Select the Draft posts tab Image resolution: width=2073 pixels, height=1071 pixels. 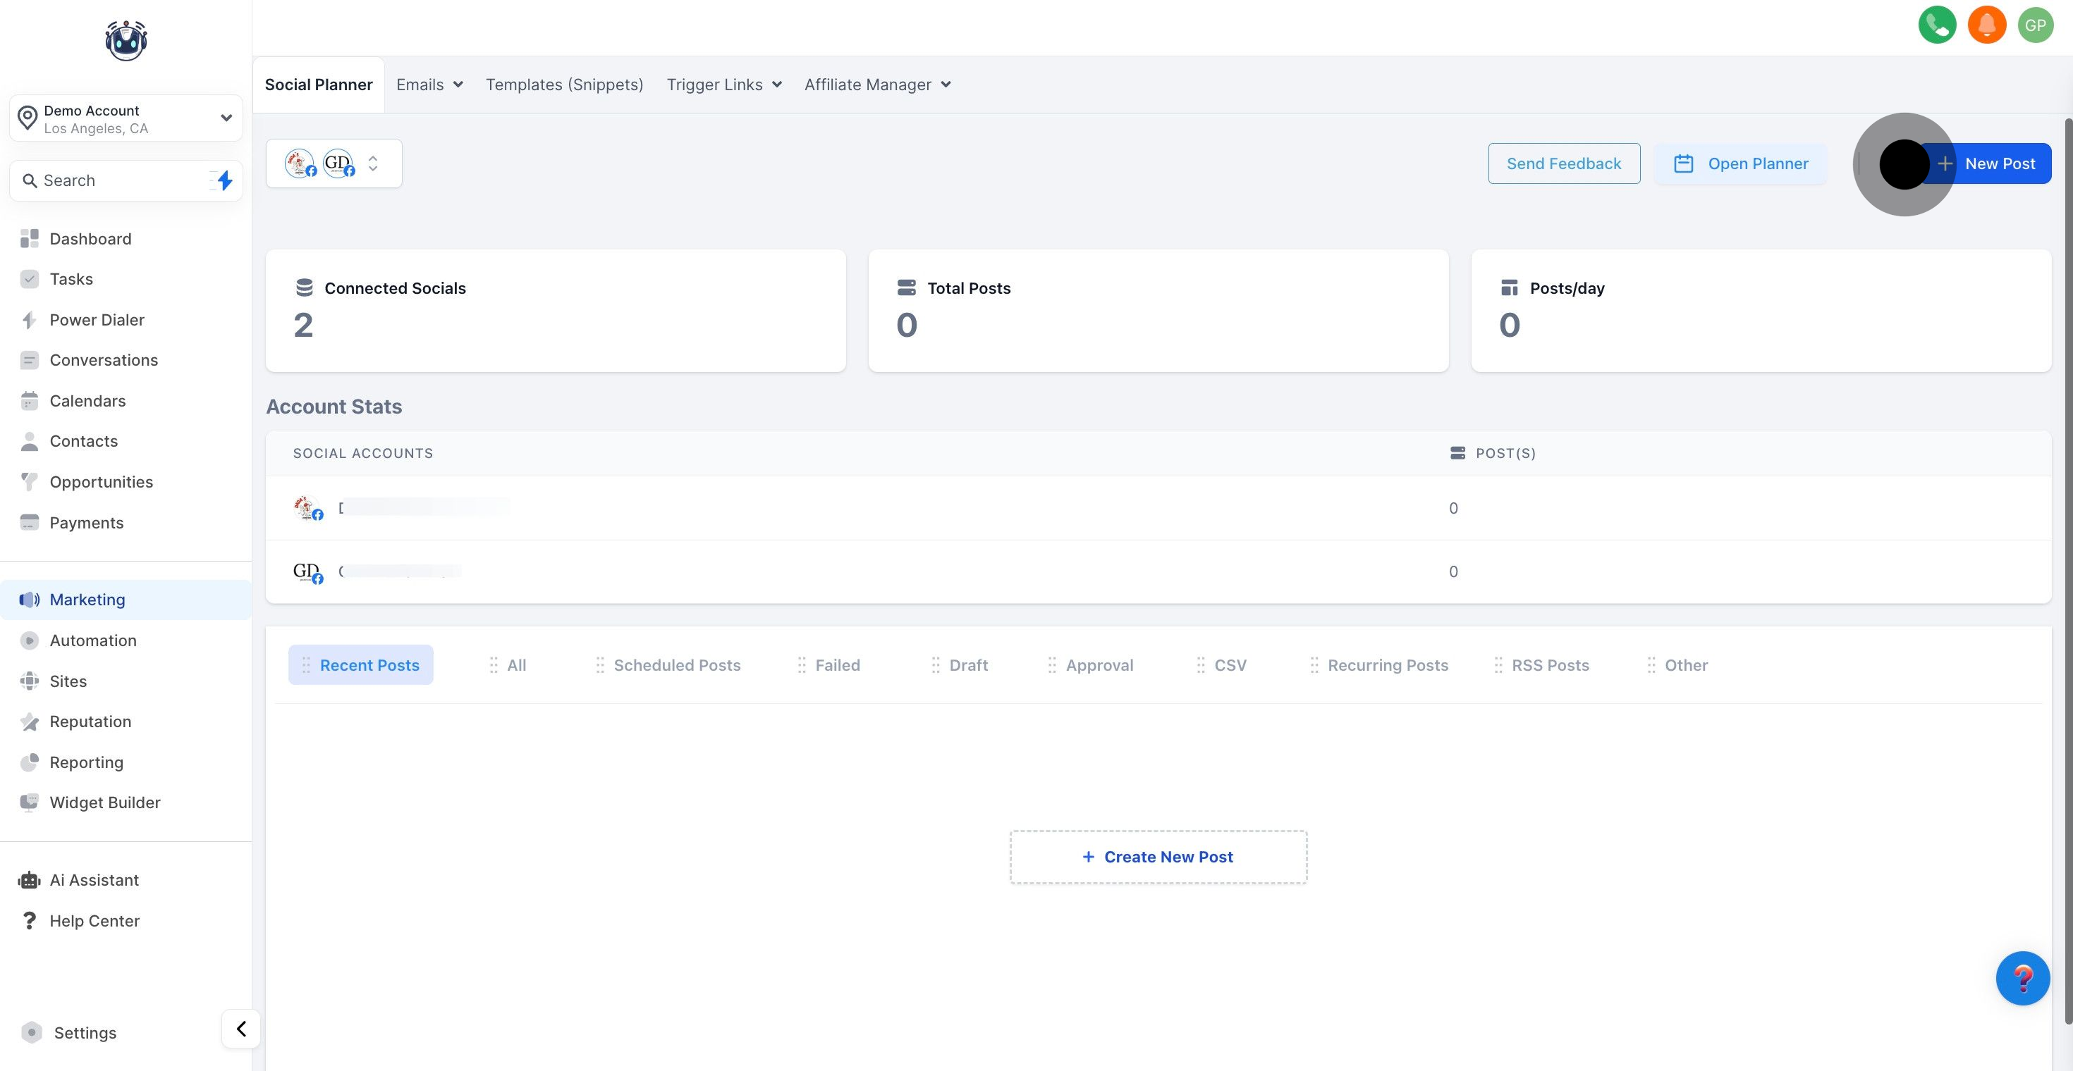pyautogui.click(x=967, y=665)
